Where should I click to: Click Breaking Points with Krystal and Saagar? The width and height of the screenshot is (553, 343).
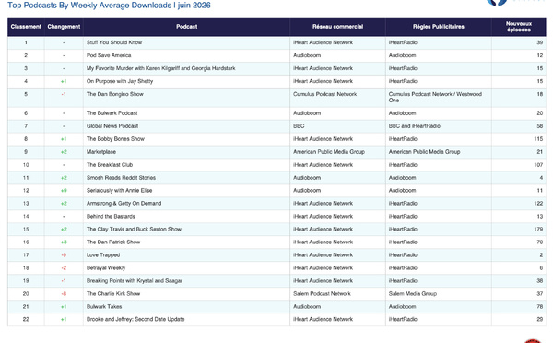(135, 281)
